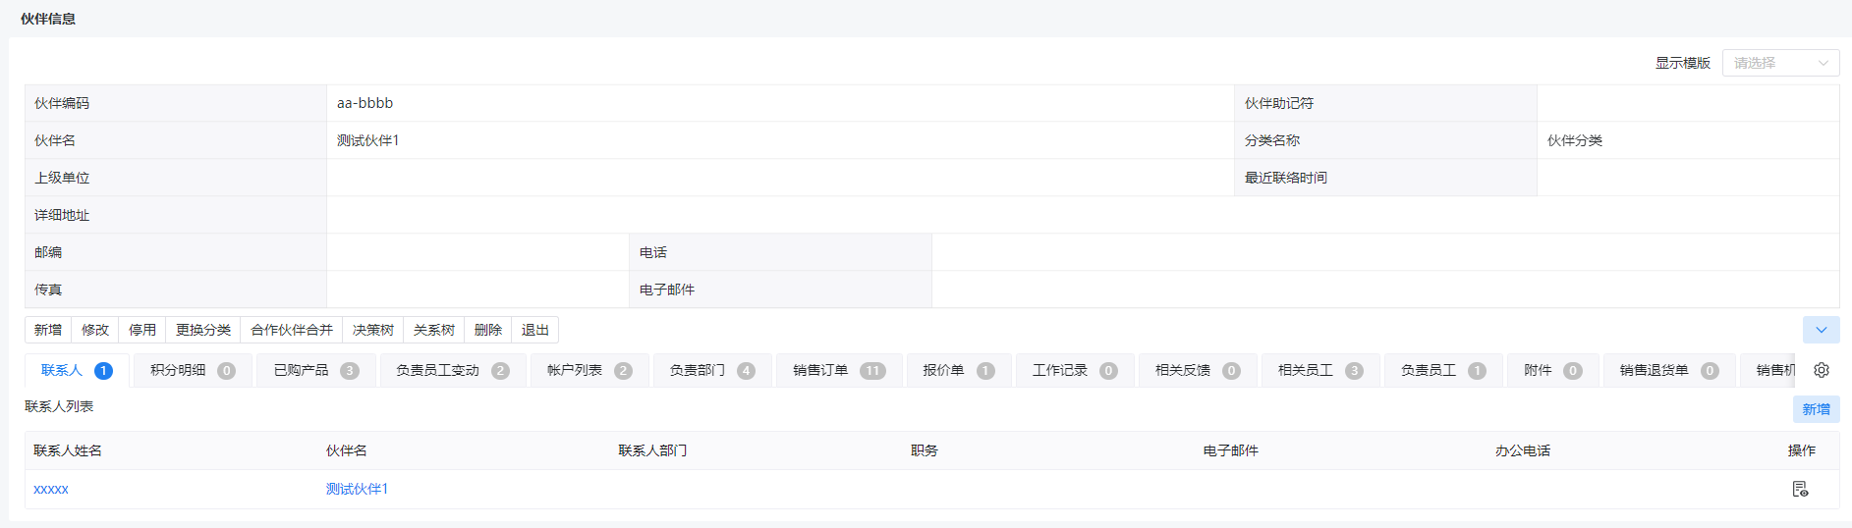Switch to the 负责部门 tab
Image resolution: width=1852 pixels, height=528 pixels.
(712, 370)
